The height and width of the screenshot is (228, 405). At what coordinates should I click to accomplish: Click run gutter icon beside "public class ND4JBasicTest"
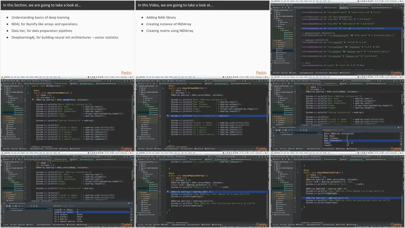[x=28, y=86]
